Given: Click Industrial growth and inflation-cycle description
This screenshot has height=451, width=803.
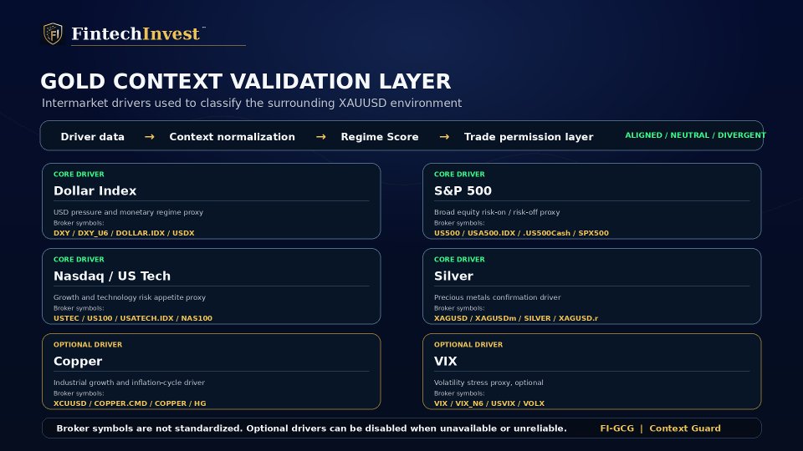Looking at the screenshot, I should click(x=129, y=382).
